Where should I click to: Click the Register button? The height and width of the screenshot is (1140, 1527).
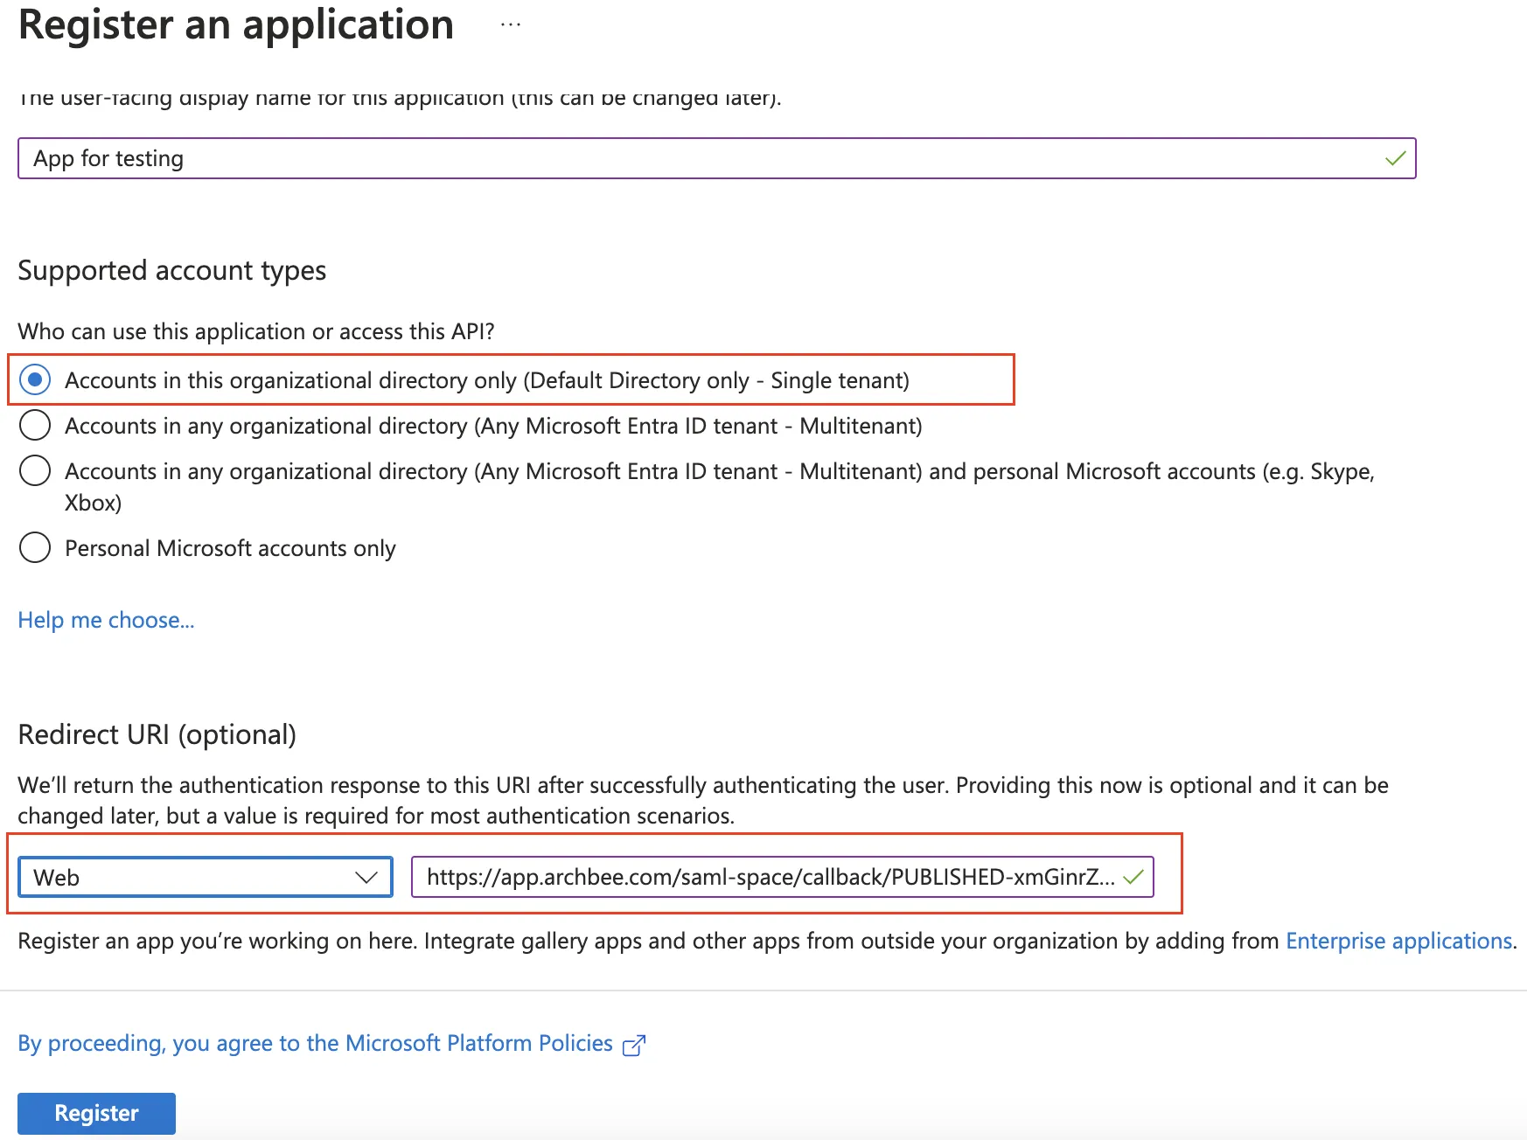pyautogui.click(x=96, y=1113)
